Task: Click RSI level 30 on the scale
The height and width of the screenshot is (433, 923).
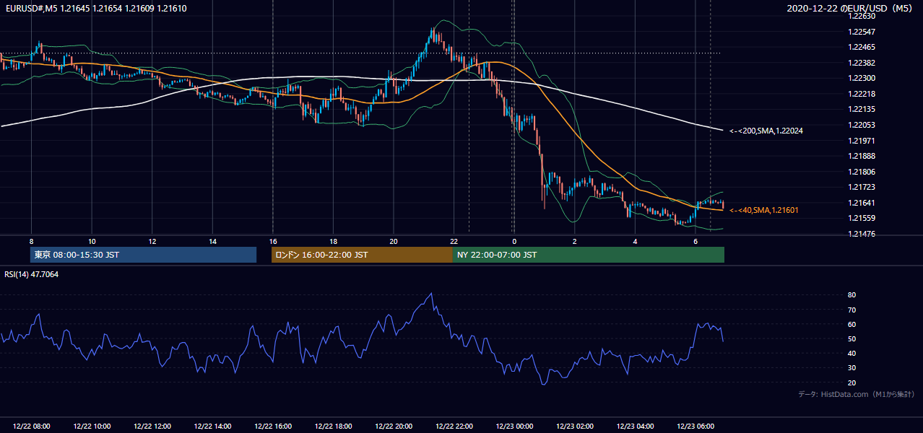Action: [851, 368]
